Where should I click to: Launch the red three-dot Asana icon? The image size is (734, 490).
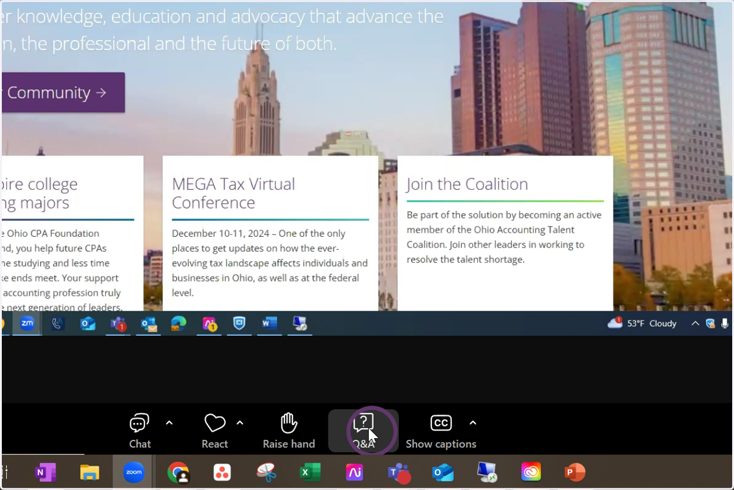[222, 472]
